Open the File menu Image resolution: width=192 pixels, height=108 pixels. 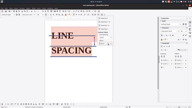[x=2, y=8]
